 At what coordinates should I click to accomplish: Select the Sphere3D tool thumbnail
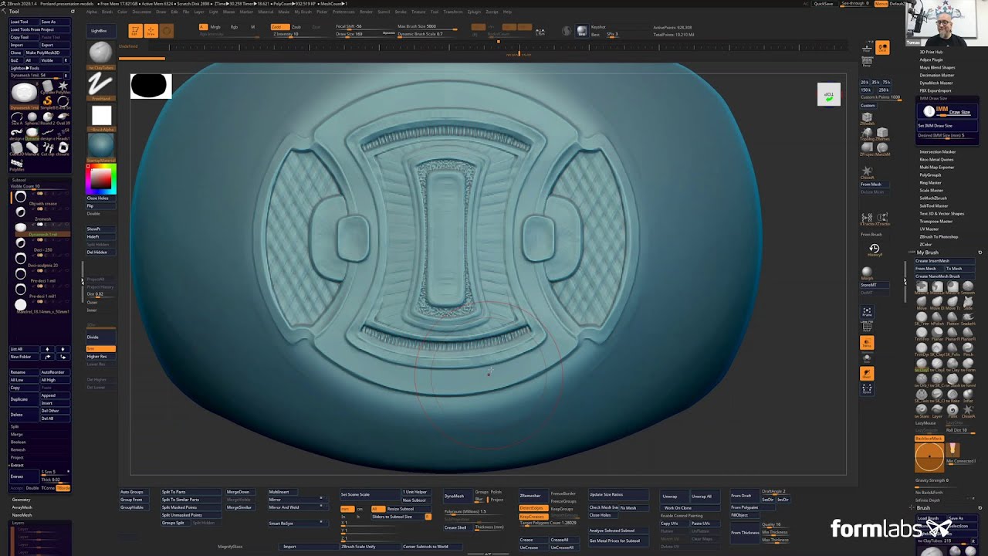tap(32, 117)
